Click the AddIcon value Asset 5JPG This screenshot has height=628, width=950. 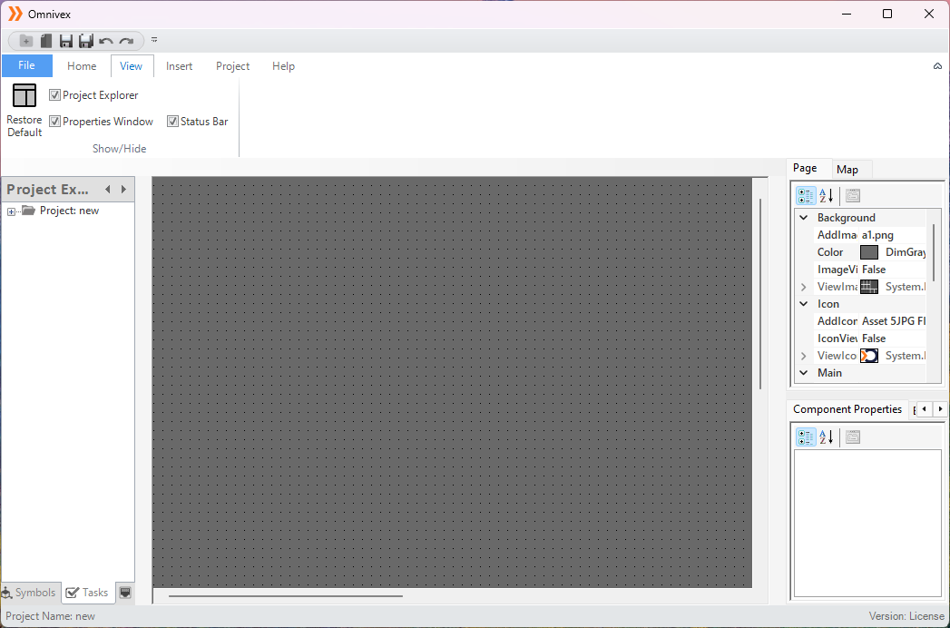point(892,321)
